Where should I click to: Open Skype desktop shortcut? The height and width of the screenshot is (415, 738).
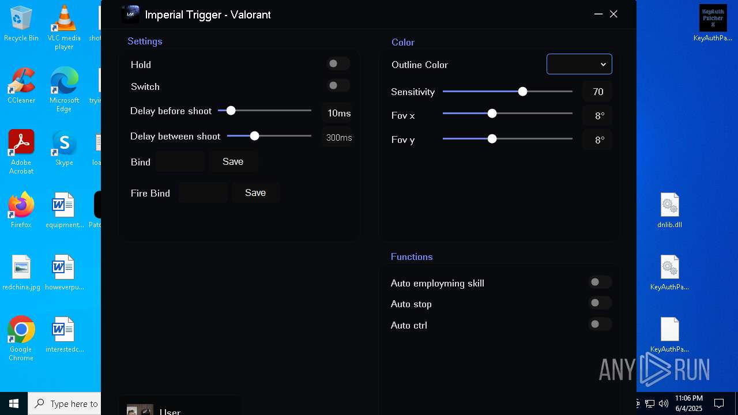tap(64, 148)
